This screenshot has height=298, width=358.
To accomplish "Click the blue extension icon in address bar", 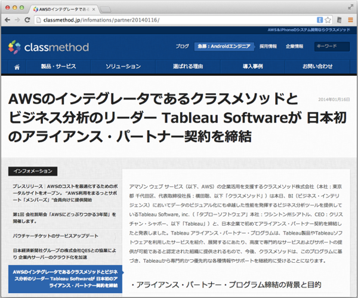I will (320, 20).
